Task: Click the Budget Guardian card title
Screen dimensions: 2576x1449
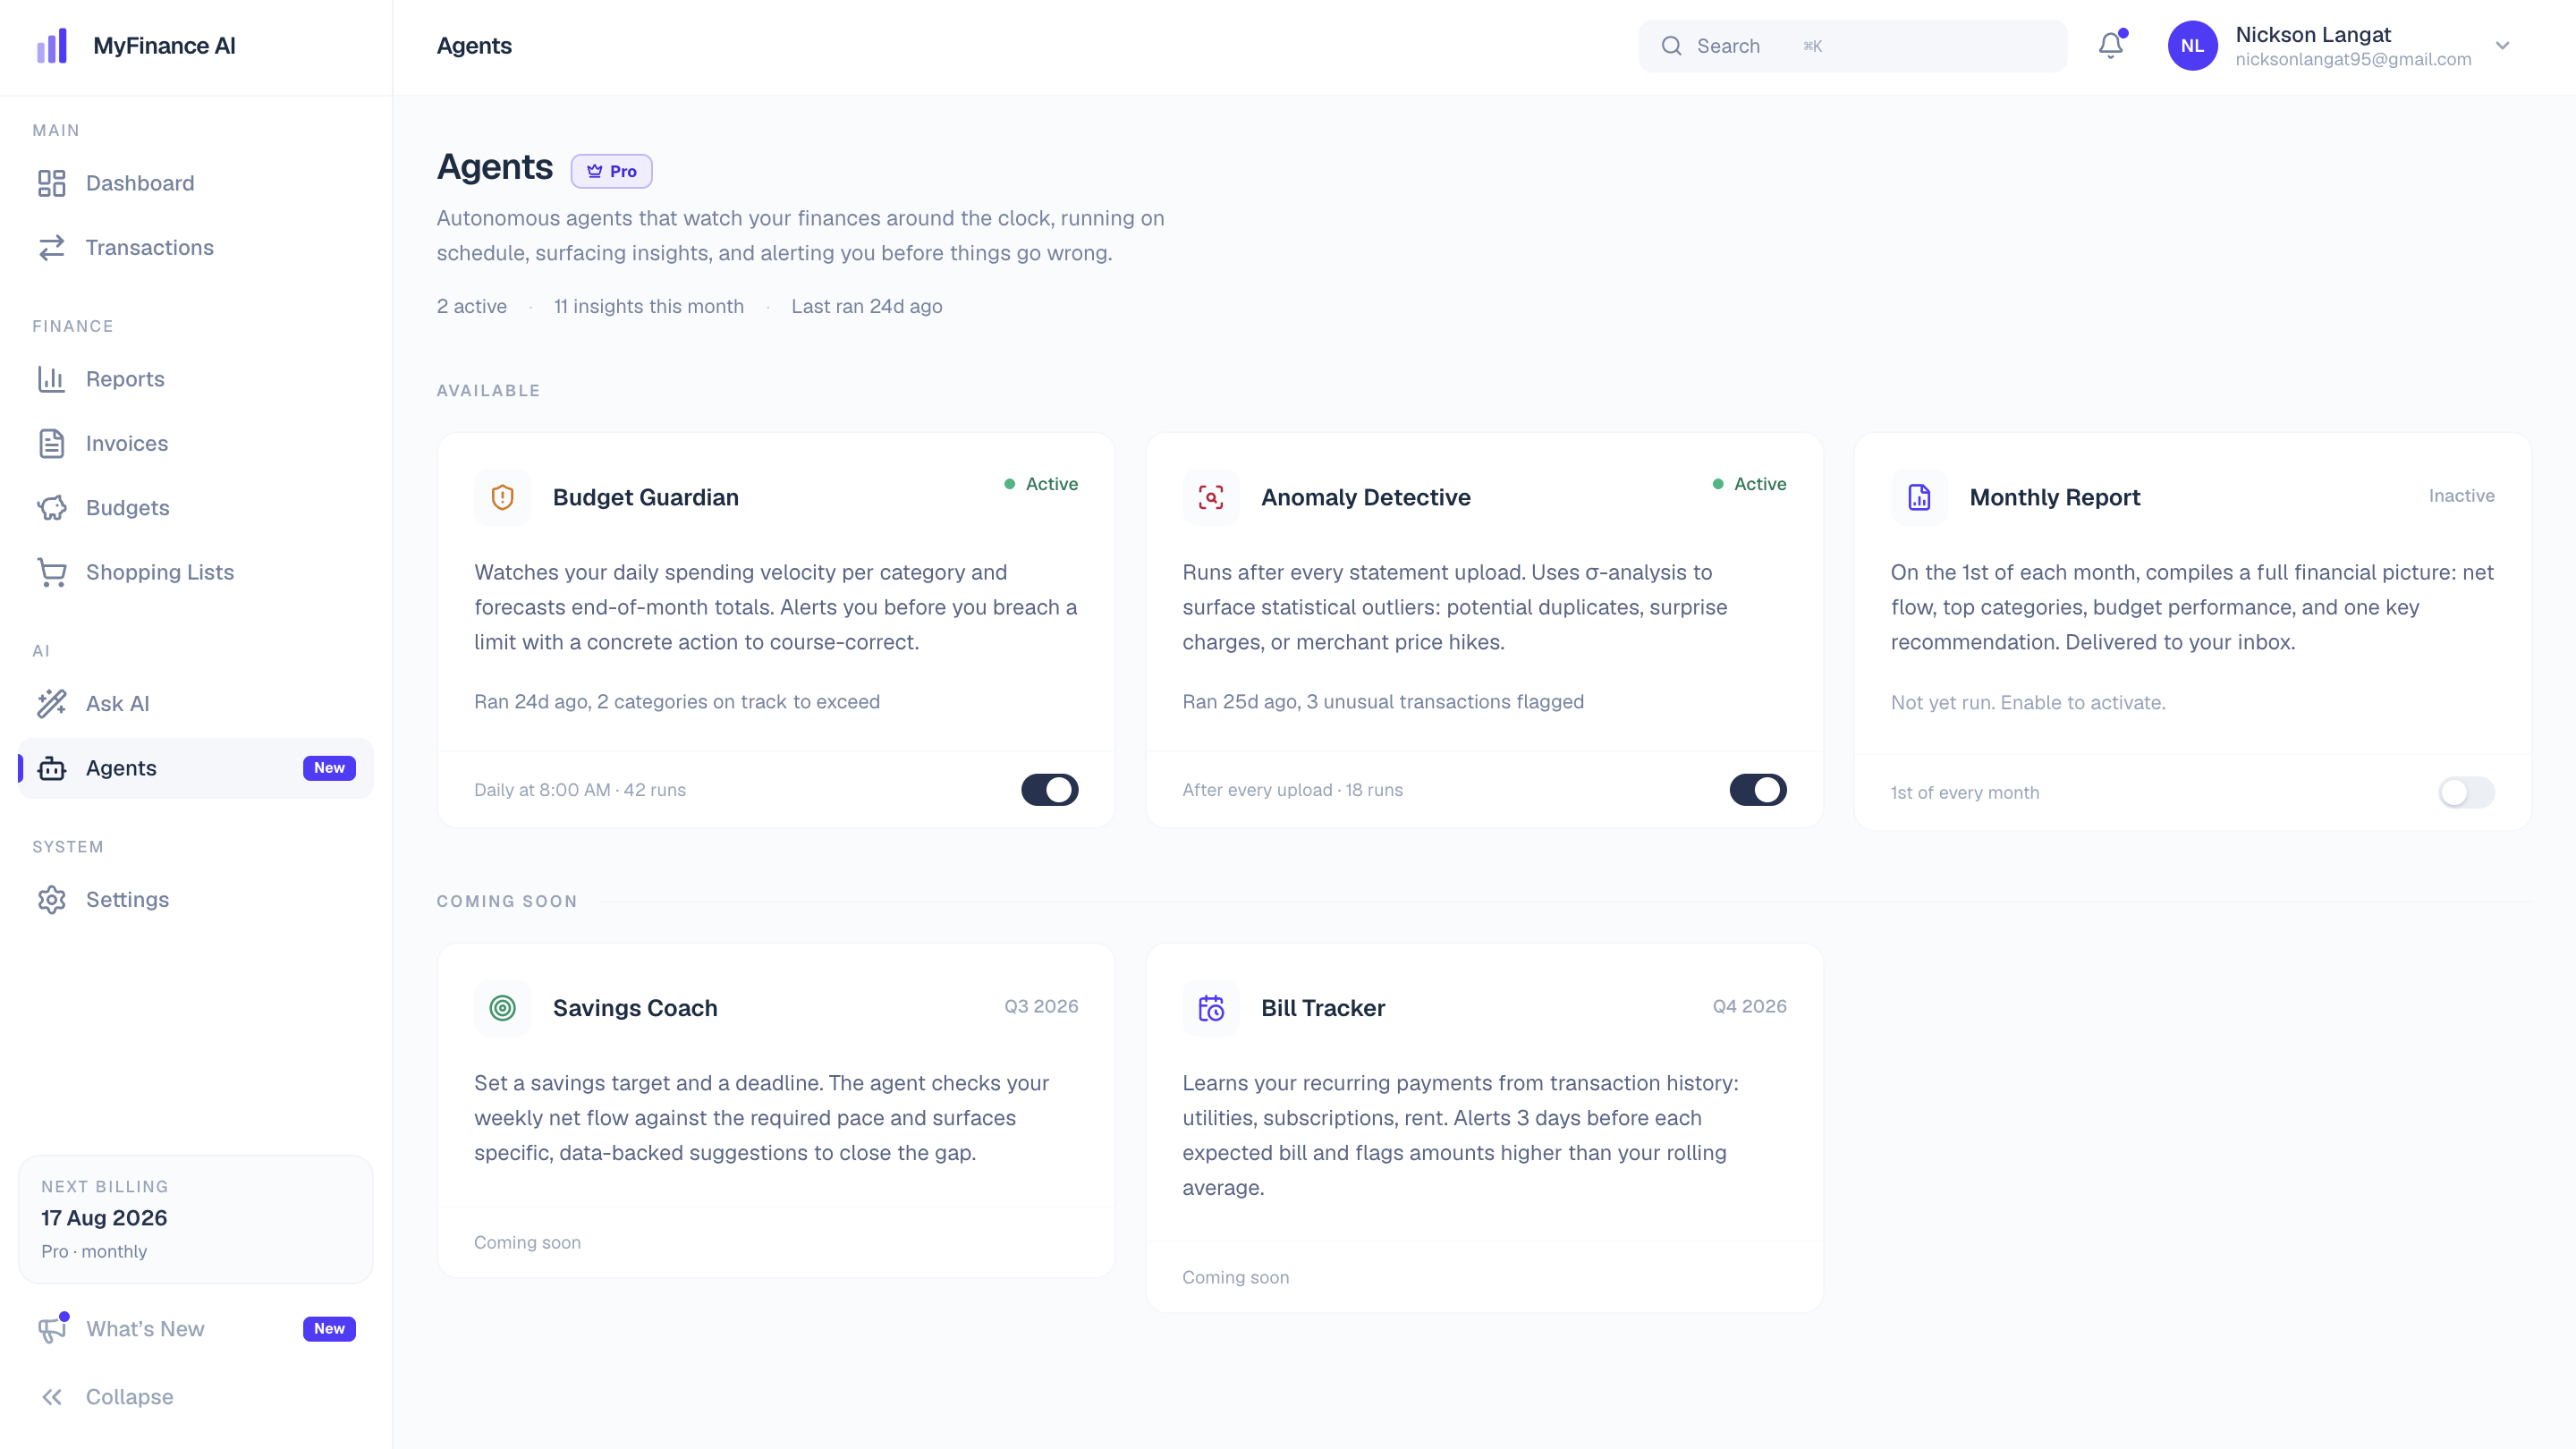Action: [x=646, y=497]
